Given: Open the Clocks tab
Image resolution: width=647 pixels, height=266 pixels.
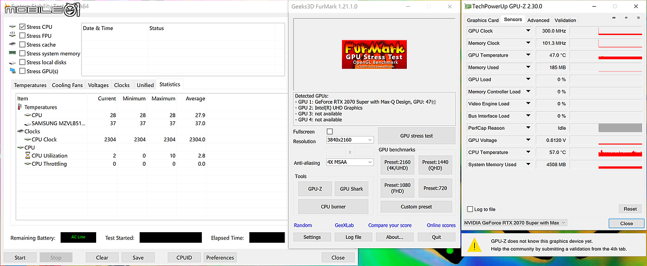Looking at the screenshot, I should click(x=122, y=85).
